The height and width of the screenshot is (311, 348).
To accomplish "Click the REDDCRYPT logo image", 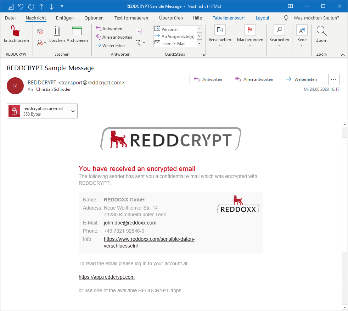I will point(171,139).
